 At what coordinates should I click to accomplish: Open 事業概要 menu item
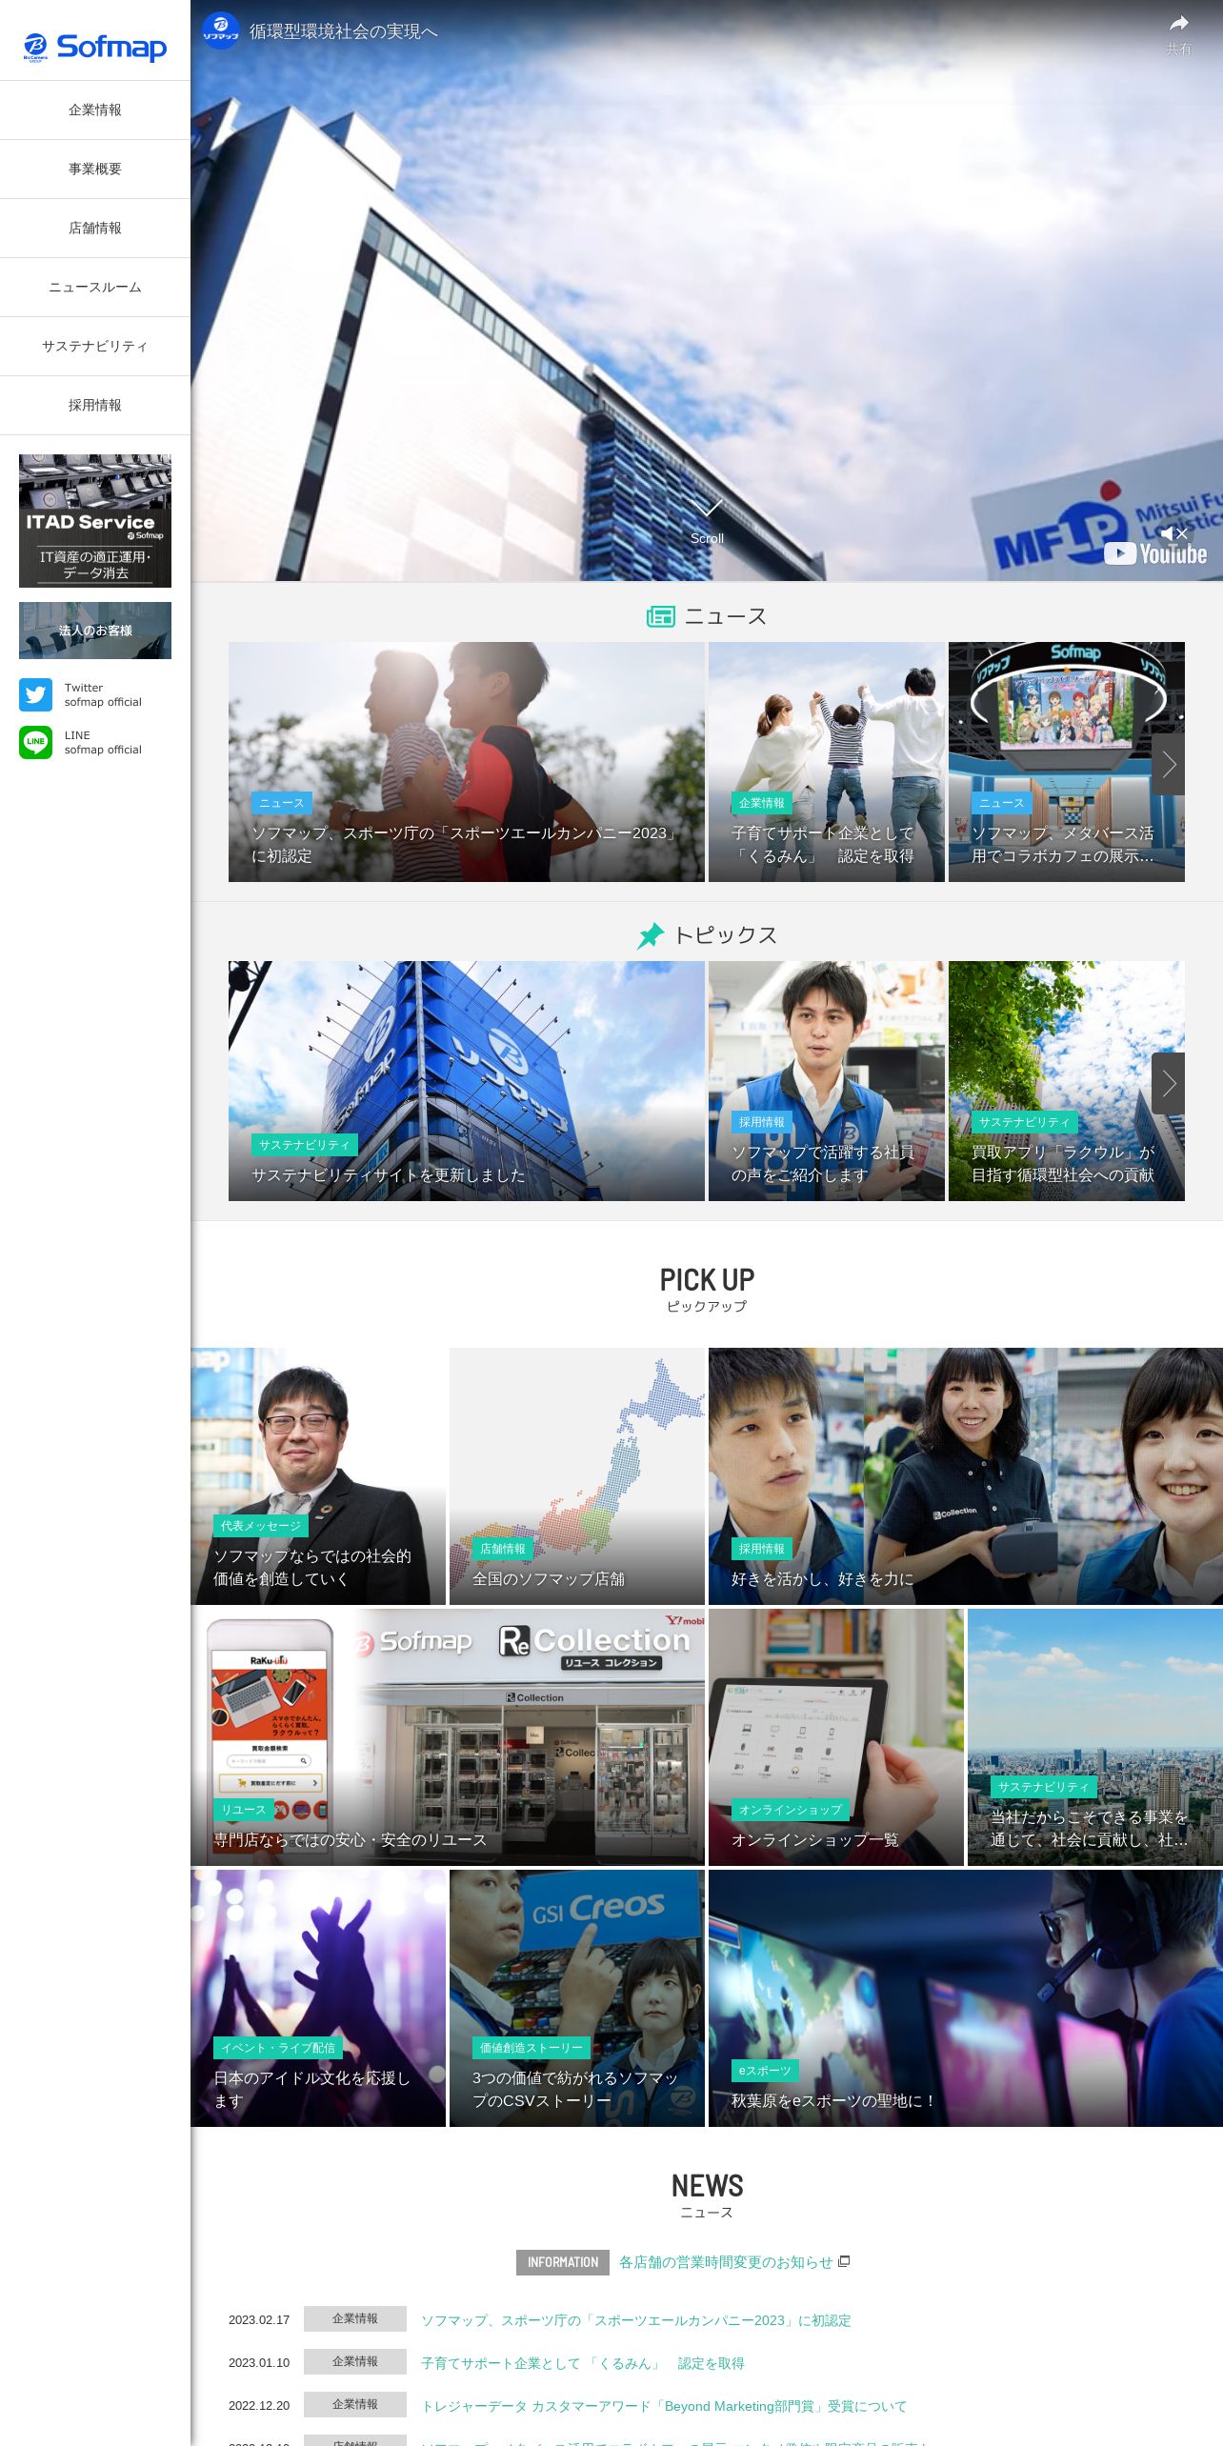95,170
